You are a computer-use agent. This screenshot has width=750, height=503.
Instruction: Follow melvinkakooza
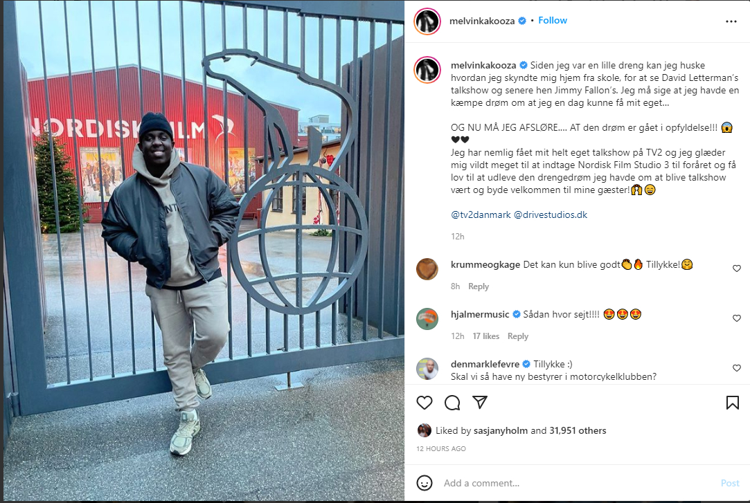[553, 21]
